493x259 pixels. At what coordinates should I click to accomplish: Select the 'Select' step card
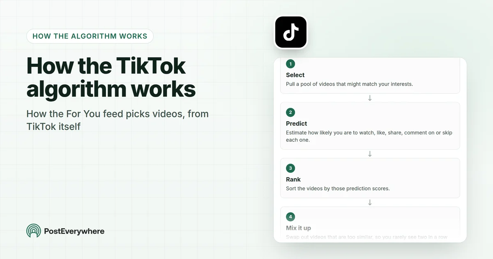pos(370,76)
